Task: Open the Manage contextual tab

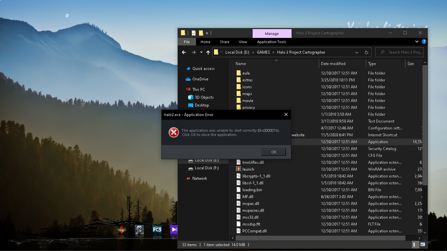Action: click(x=272, y=34)
